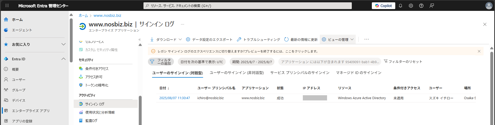This screenshot has height=125, width=495.
Task: Click the help question mark icon
Action: pos(421,6)
